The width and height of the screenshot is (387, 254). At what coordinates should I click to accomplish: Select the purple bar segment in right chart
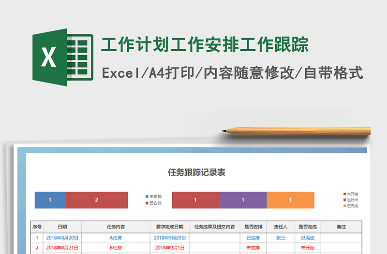point(243,200)
